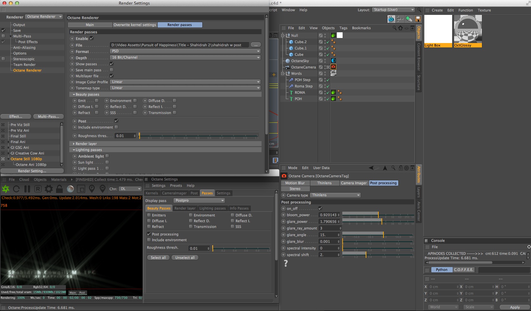Open the Format dropdown set to PSD
The height and width of the screenshot is (311, 531).
(x=186, y=51)
